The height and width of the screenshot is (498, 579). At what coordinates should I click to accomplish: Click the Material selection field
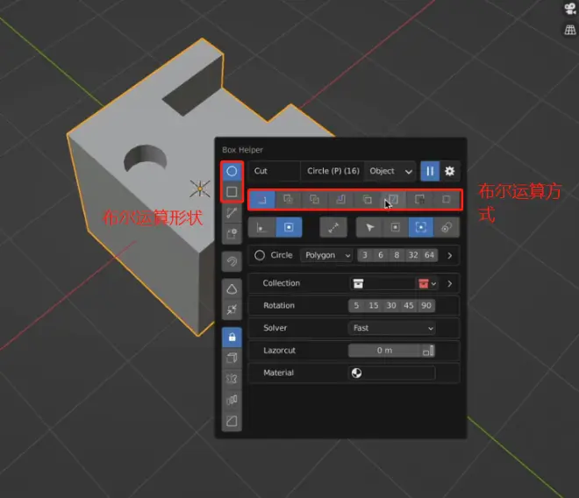pyautogui.click(x=392, y=373)
